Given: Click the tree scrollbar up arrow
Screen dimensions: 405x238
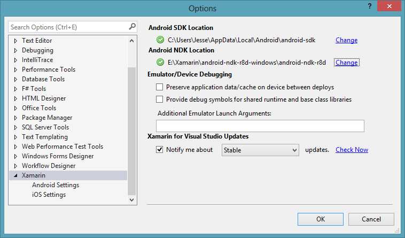Looking at the screenshot, I should pyautogui.click(x=132, y=41).
